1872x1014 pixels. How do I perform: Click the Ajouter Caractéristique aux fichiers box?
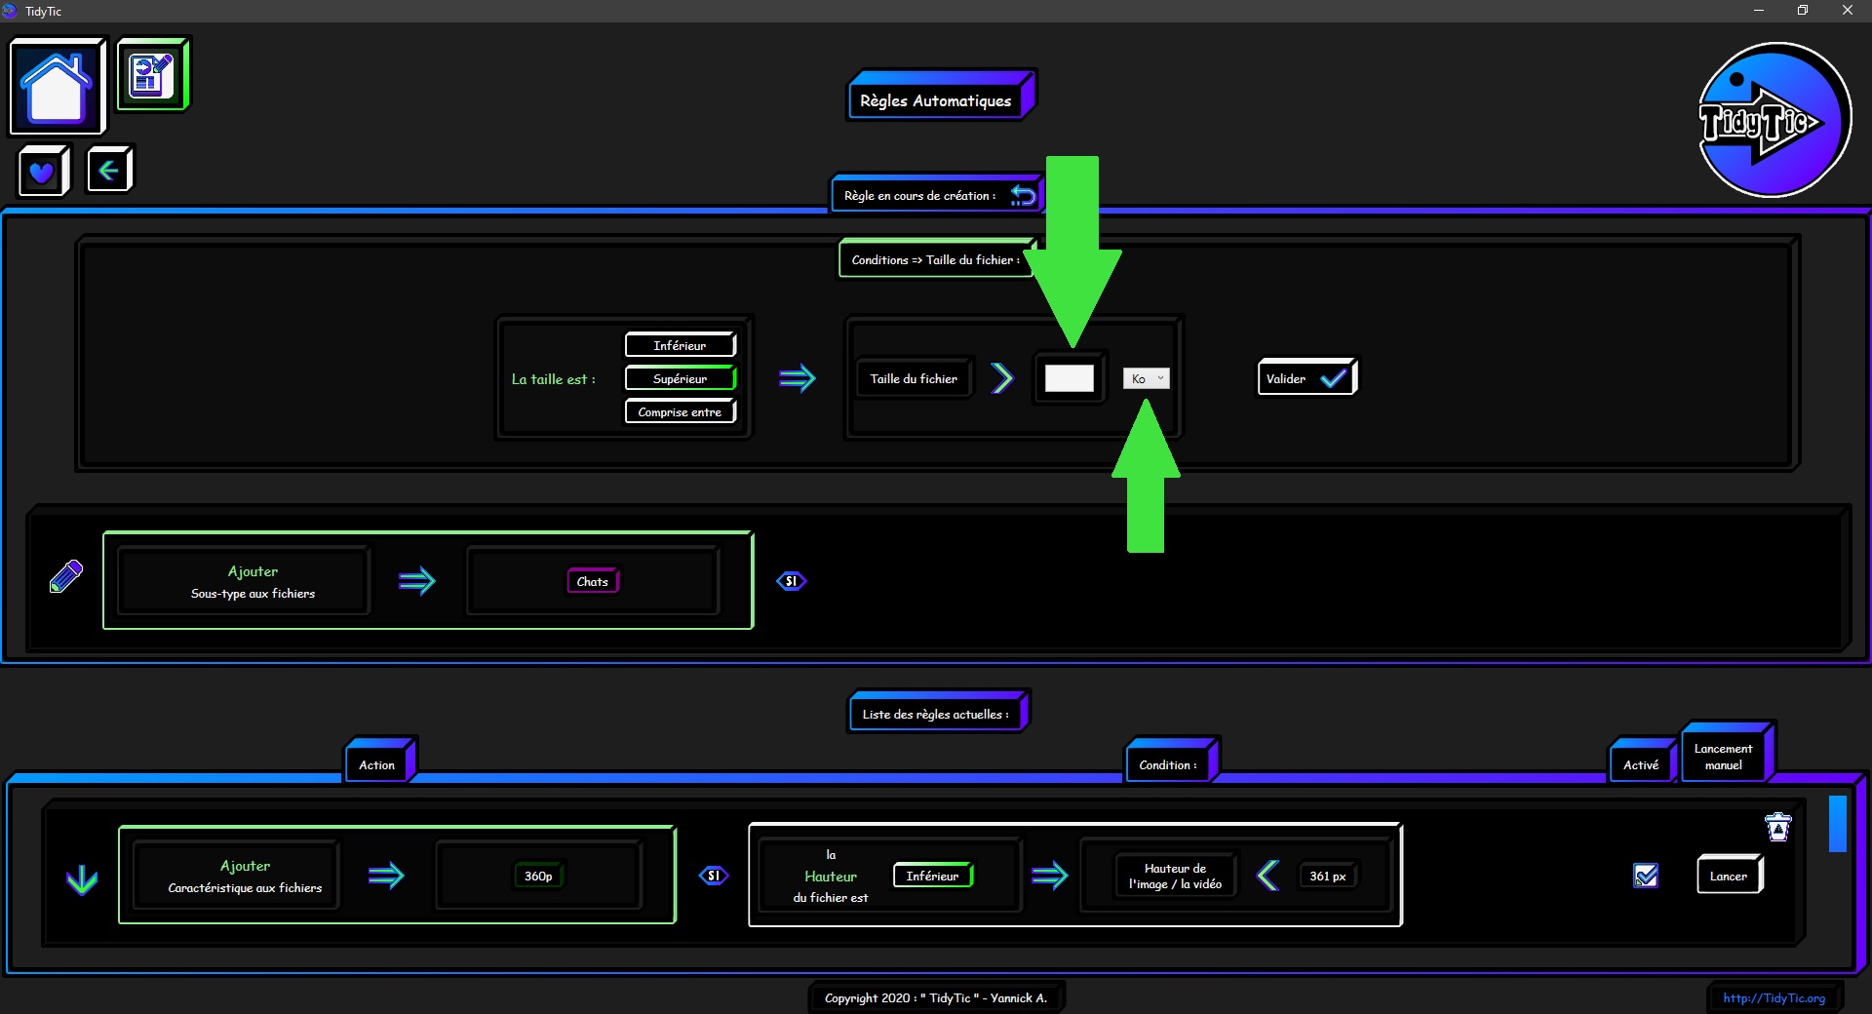tap(237, 876)
